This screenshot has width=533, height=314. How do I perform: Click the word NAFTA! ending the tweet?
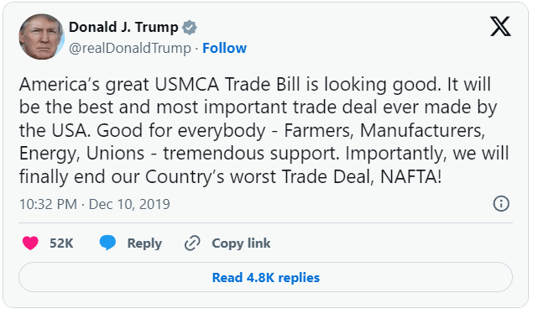[x=411, y=176]
